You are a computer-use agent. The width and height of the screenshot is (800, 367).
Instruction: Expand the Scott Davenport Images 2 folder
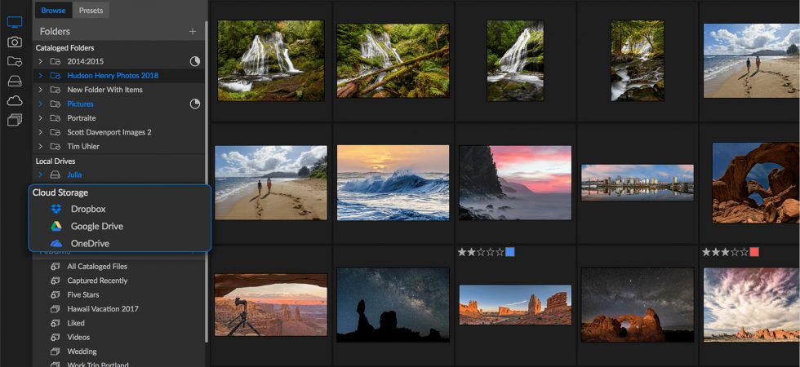coord(40,132)
